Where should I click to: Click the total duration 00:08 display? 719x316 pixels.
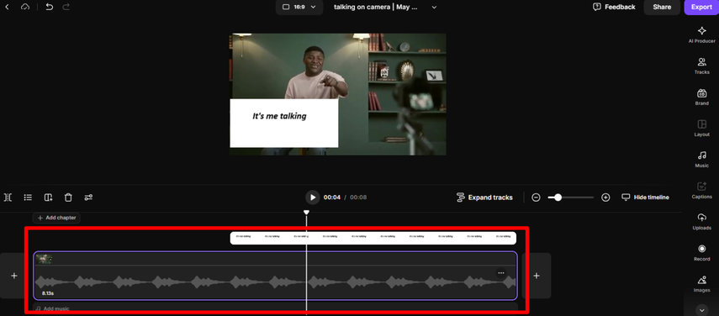pyautogui.click(x=358, y=197)
